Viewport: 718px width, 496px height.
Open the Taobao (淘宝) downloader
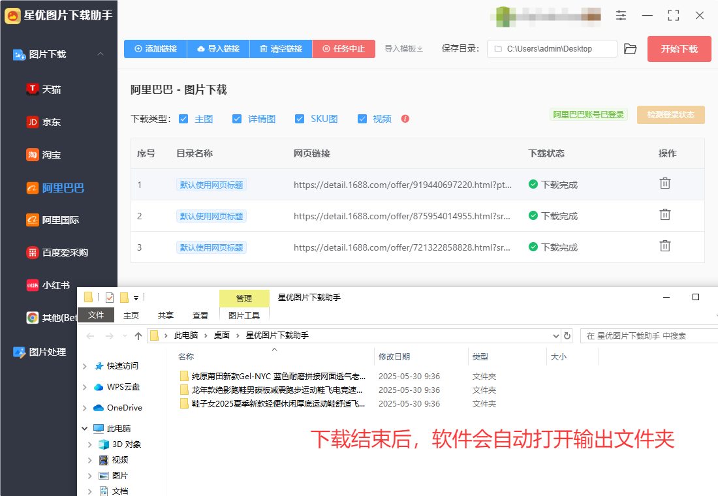(x=44, y=155)
